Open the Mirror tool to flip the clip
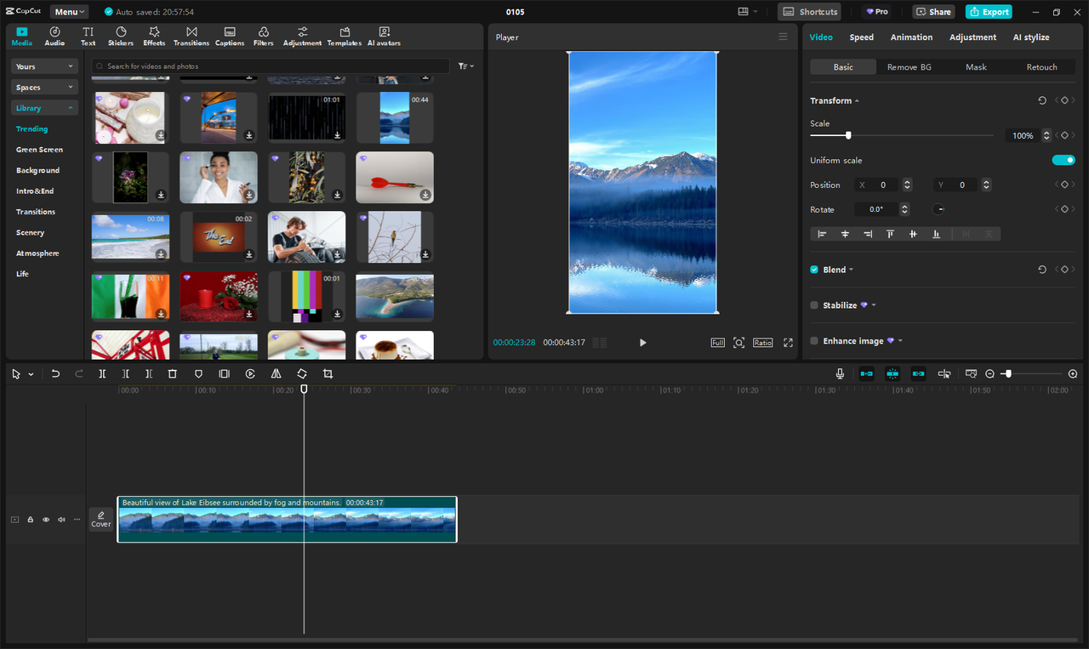This screenshot has height=649, width=1089. tap(275, 373)
